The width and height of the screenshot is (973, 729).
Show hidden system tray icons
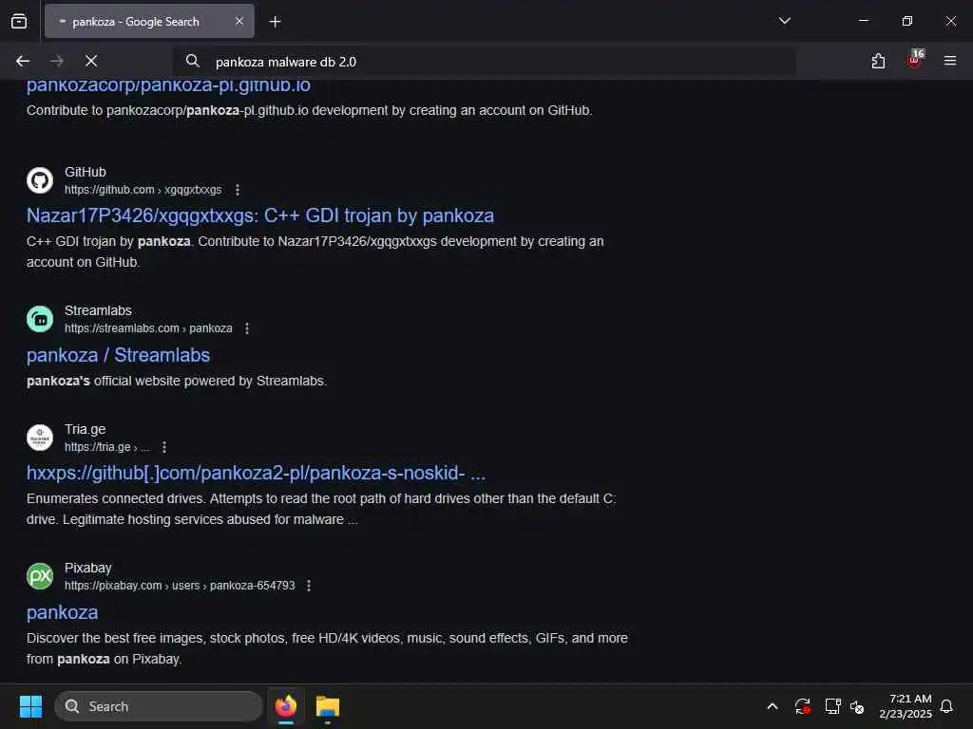(773, 706)
